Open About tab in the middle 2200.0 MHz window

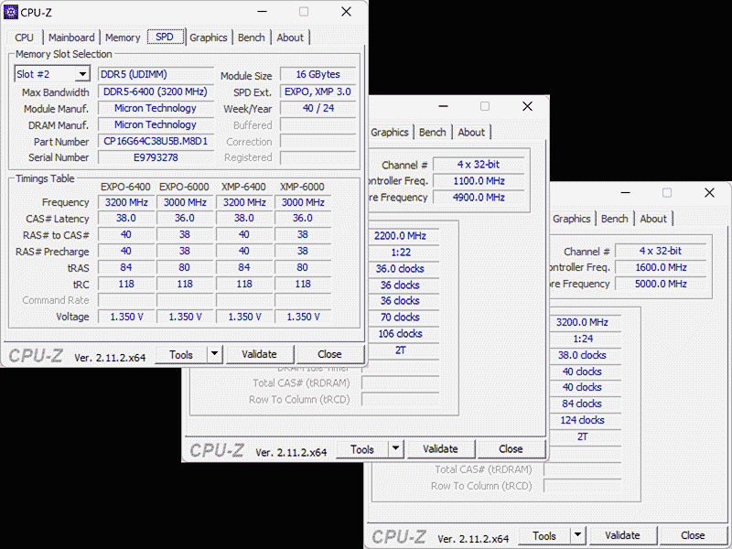[x=471, y=133]
